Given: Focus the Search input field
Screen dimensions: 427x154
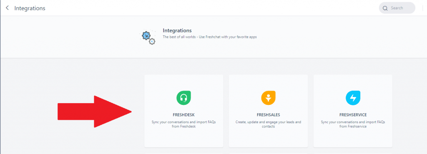Looking at the screenshot, I should click(397, 8).
